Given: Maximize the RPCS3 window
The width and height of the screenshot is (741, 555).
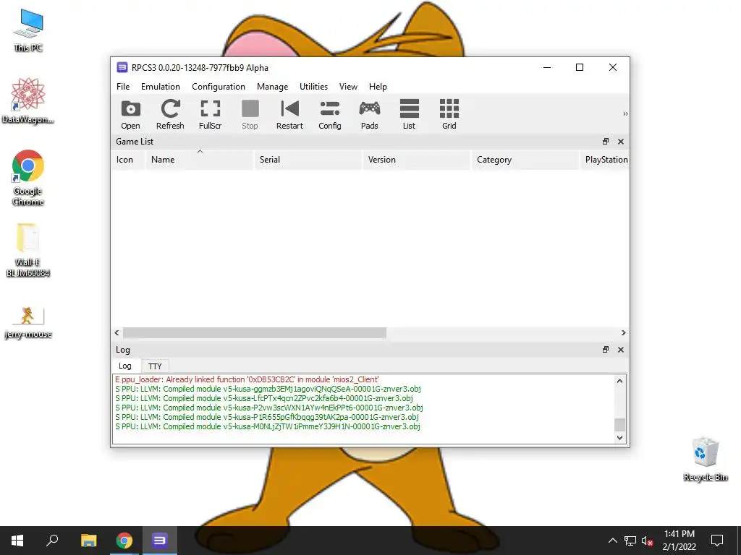Looking at the screenshot, I should (580, 67).
